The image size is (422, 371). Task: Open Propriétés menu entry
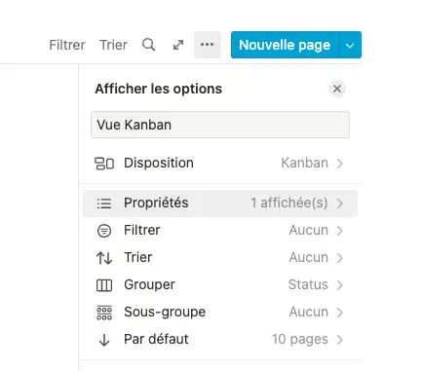[x=220, y=204]
